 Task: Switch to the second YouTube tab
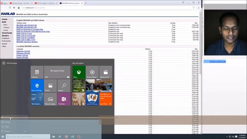(46, 3)
